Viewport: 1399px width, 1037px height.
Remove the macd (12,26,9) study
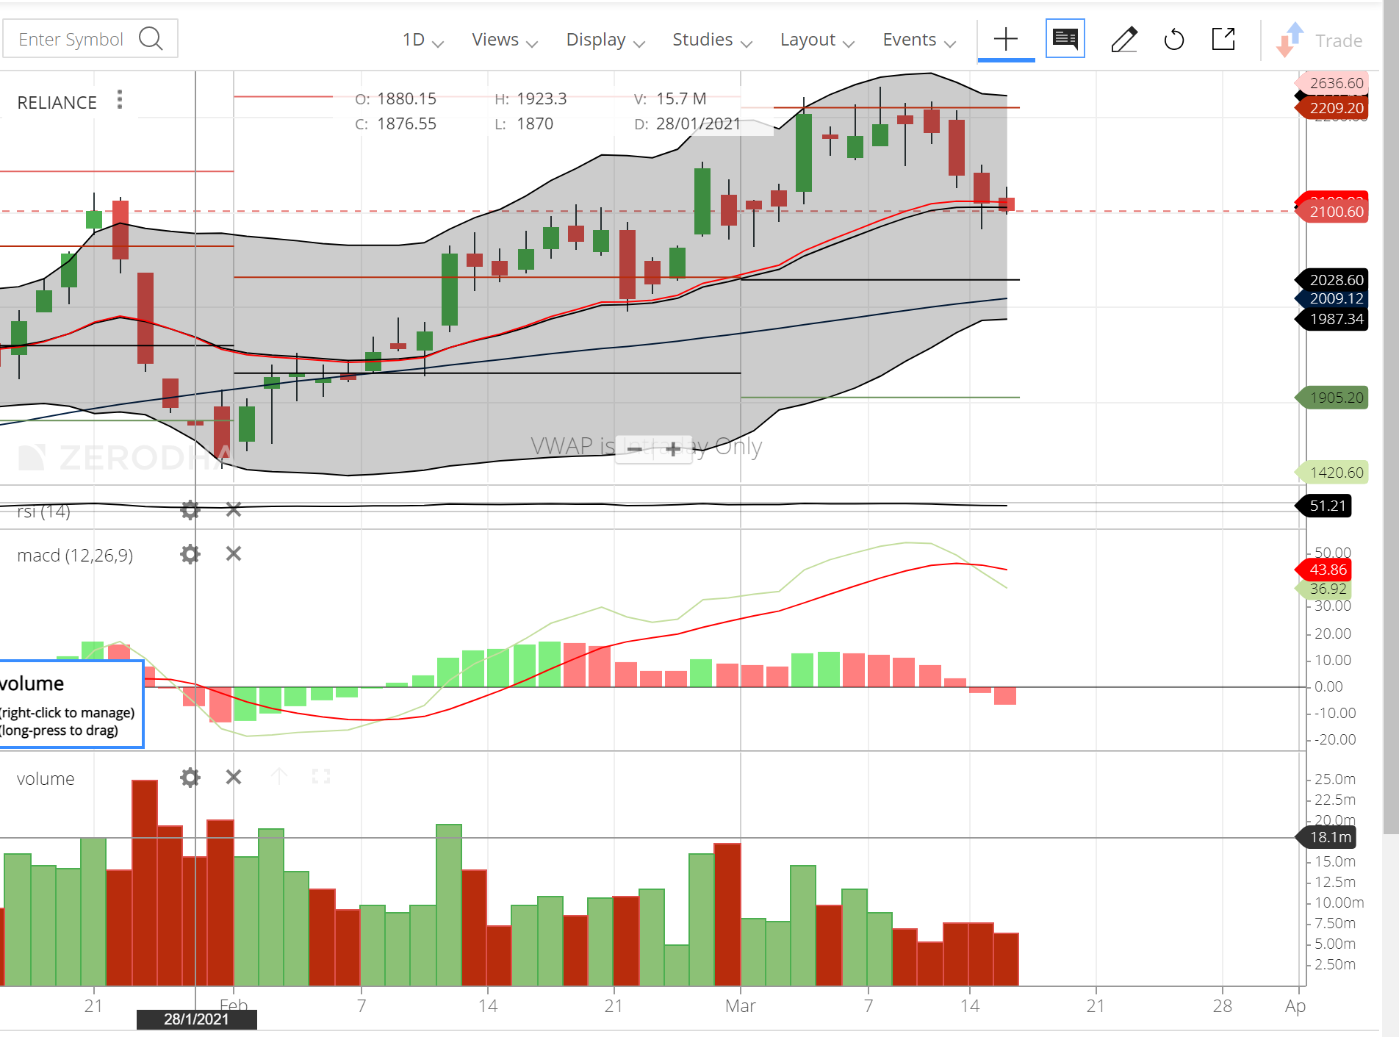point(234,553)
